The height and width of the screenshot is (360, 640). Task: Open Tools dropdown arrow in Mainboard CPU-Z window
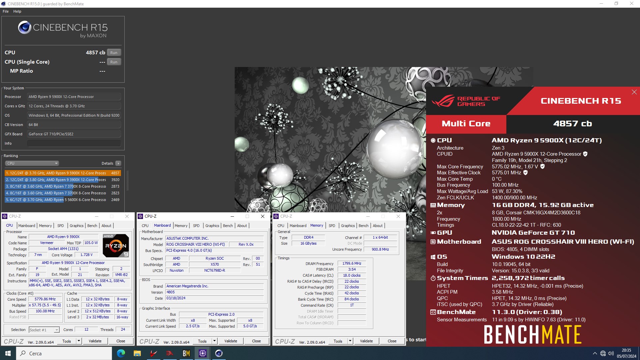(x=214, y=341)
